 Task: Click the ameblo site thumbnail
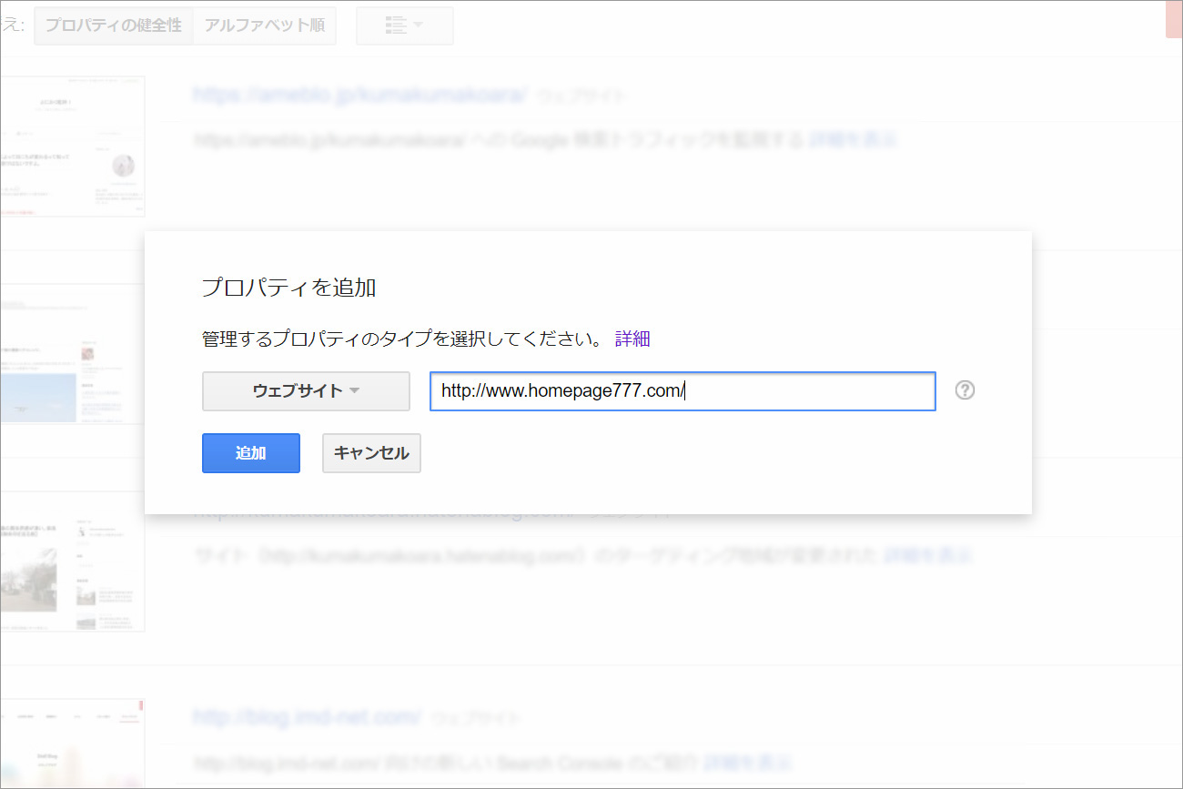click(x=73, y=147)
